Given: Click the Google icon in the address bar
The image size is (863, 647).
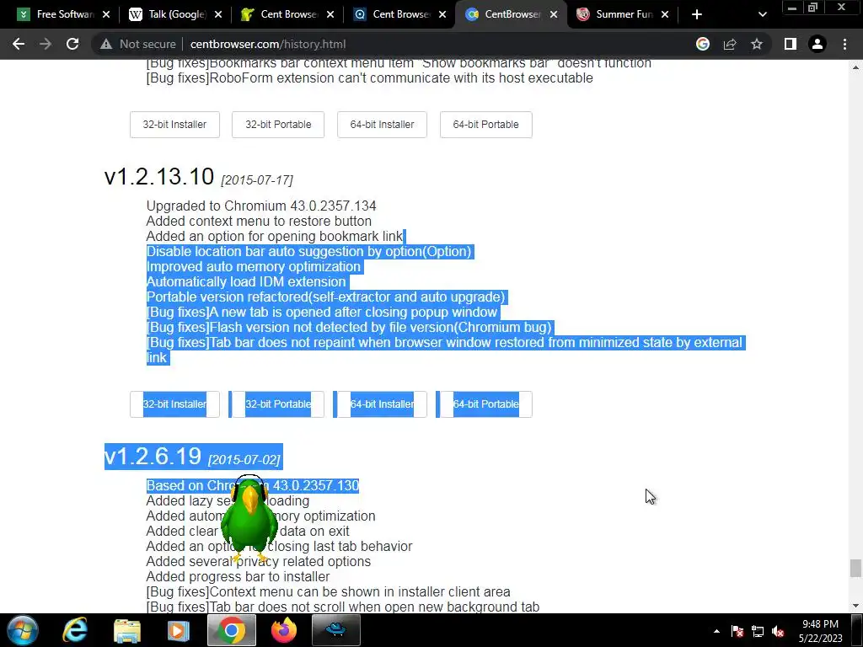Looking at the screenshot, I should click(x=703, y=44).
